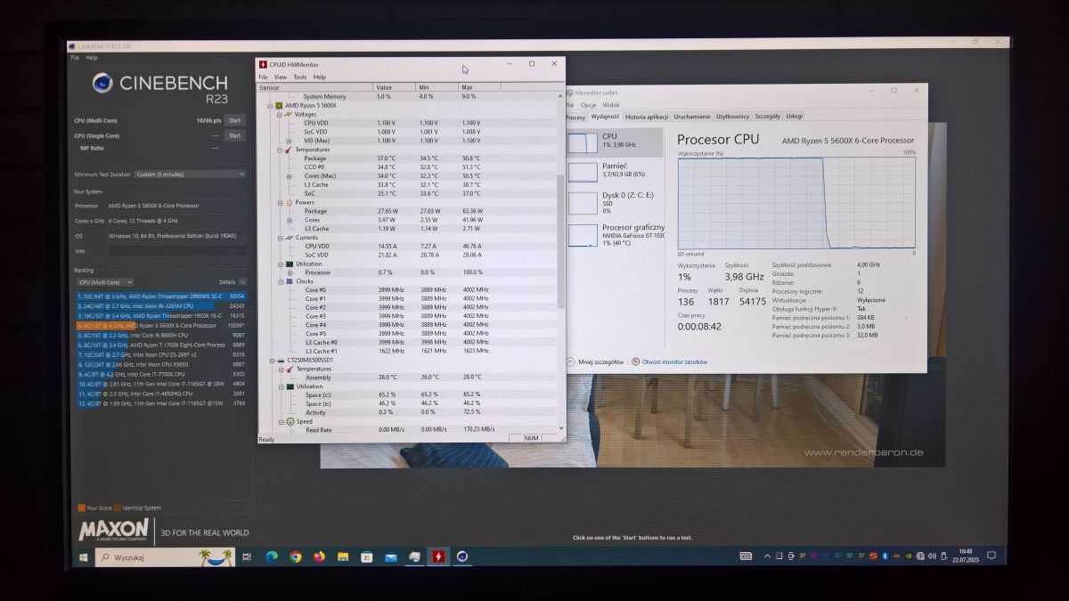Screen dimensions: 1069x601
Task: Click the Fewer details arrow icon
Action: point(570,362)
